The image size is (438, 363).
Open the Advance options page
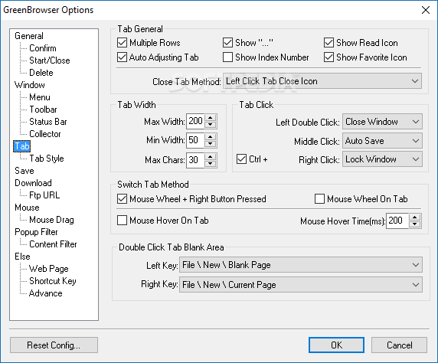(x=45, y=293)
